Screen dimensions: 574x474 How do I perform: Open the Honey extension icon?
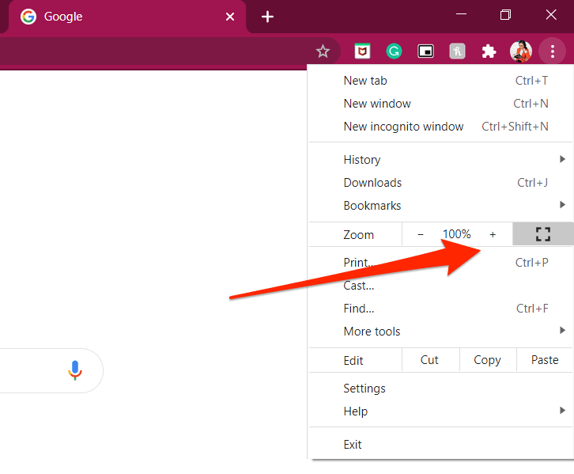coord(457,51)
